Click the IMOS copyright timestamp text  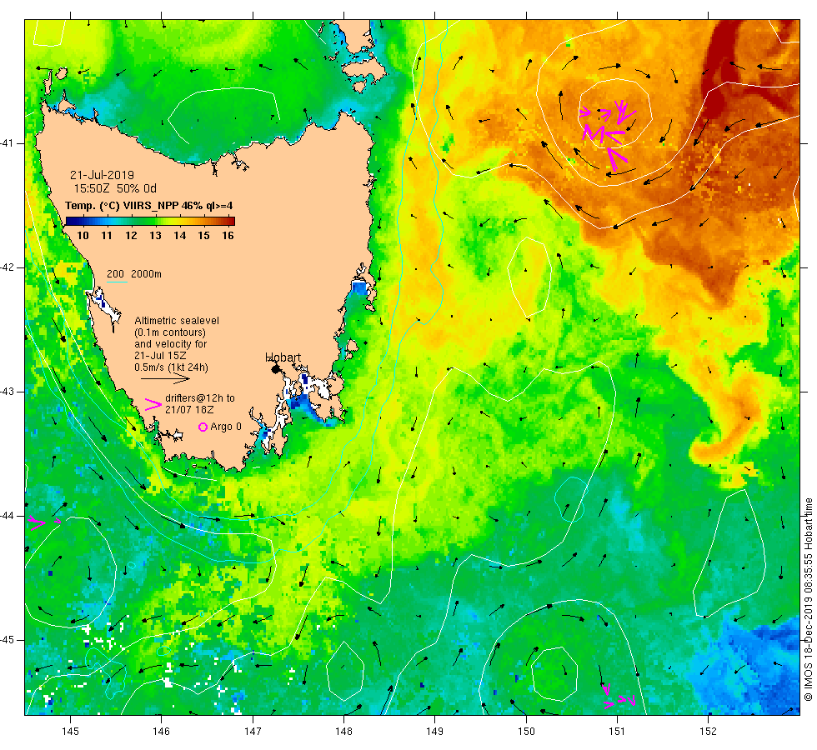[808, 599]
